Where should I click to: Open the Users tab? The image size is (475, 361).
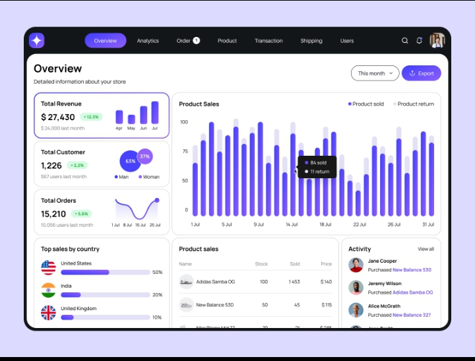pos(347,41)
